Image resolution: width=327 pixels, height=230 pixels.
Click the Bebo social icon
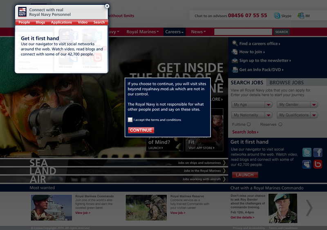(x=318, y=164)
